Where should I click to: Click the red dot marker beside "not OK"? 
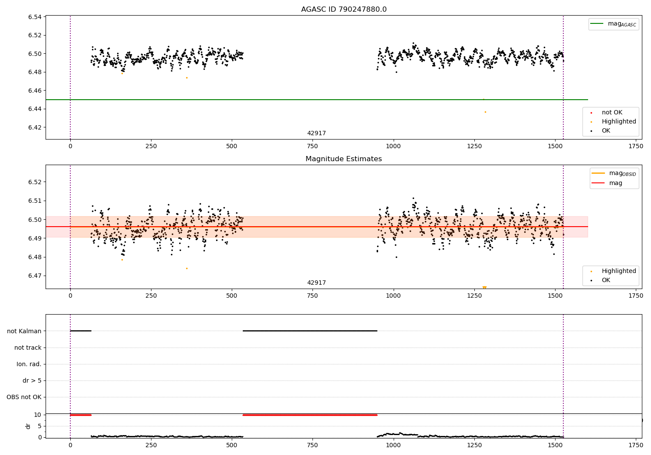[x=591, y=113]
